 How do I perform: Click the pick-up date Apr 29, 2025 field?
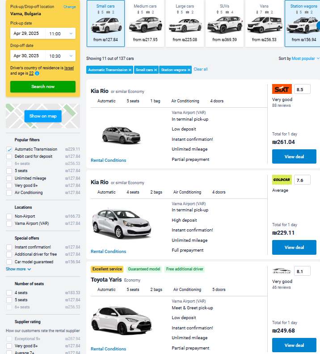[x=28, y=34]
